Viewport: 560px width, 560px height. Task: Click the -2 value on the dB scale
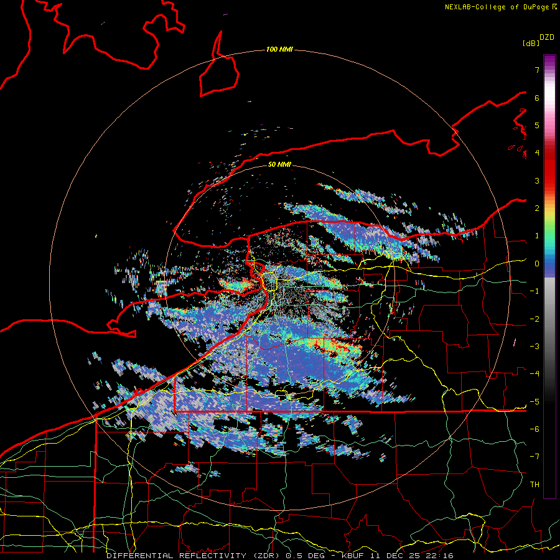tap(534, 319)
